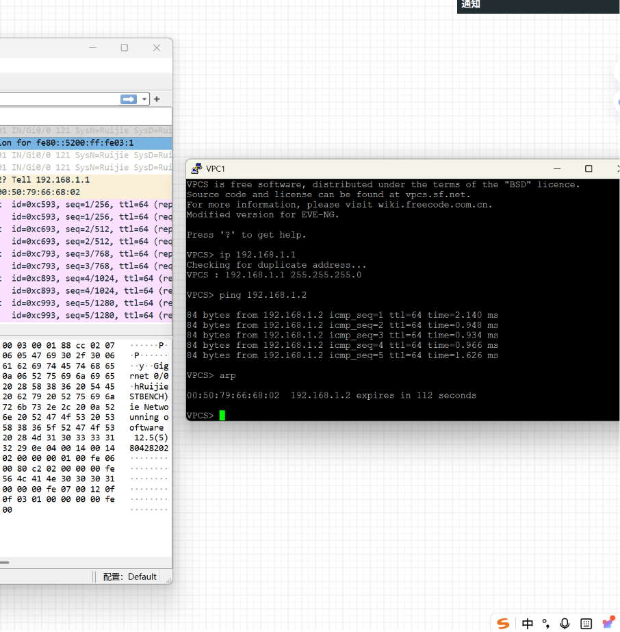Image resolution: width=620 pixels, height=632 pixels.
Task: Click the microphone voice input icon
Action: pyautogui.click(x=565, y=624)
